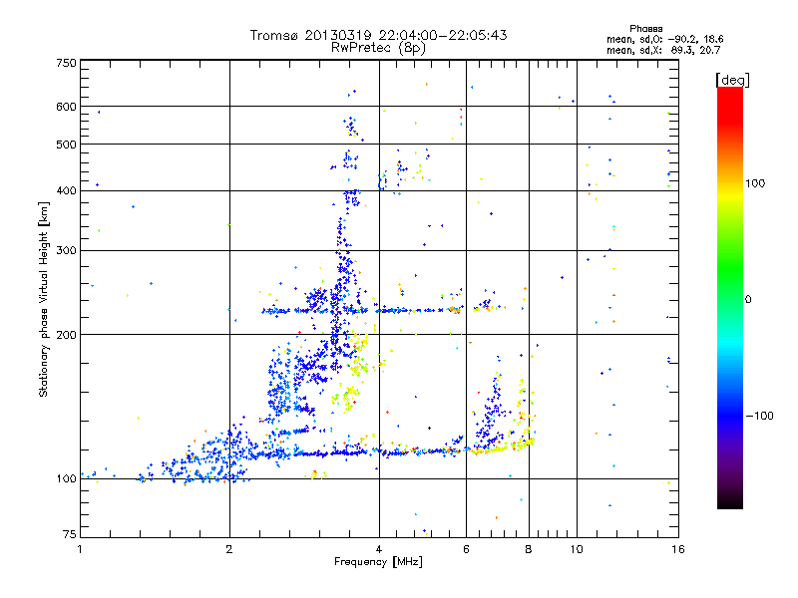Click the '300' height tick label

pyautogui.click(x=67, y=251)
